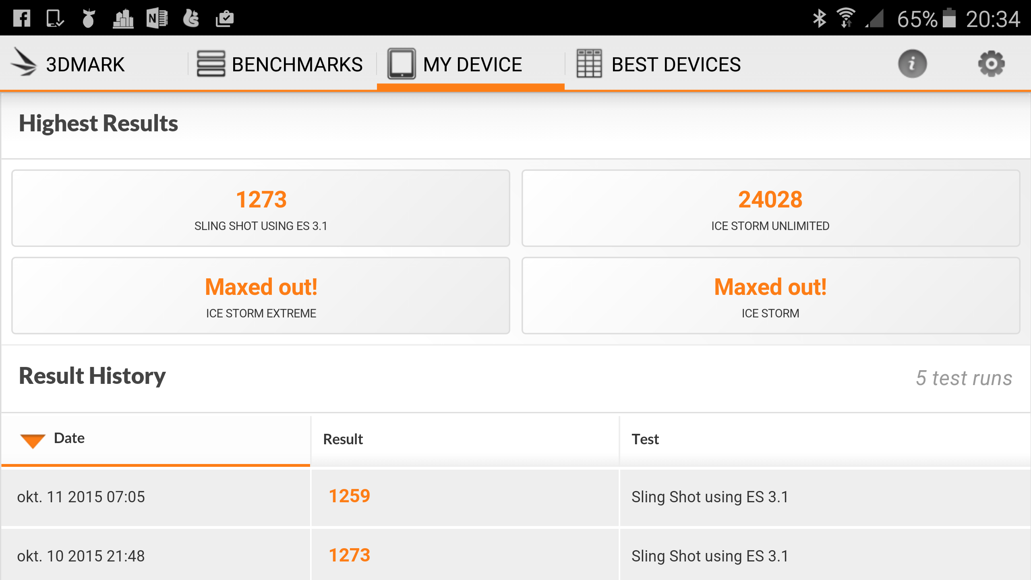Screen dimensions: 1031x580
Task: Tap the My Device tablet icon
Action: [x=402, y=64]
